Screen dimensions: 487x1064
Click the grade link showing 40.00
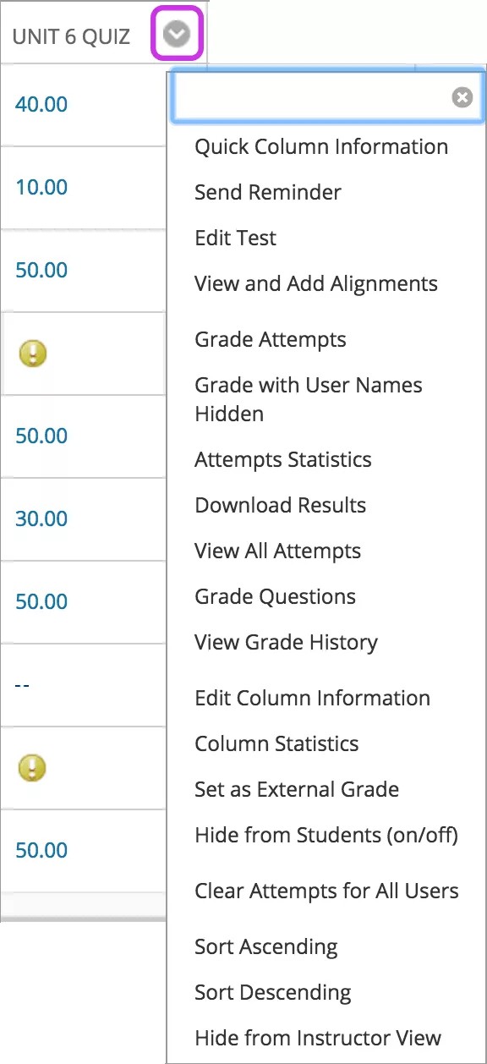point(41,104)
